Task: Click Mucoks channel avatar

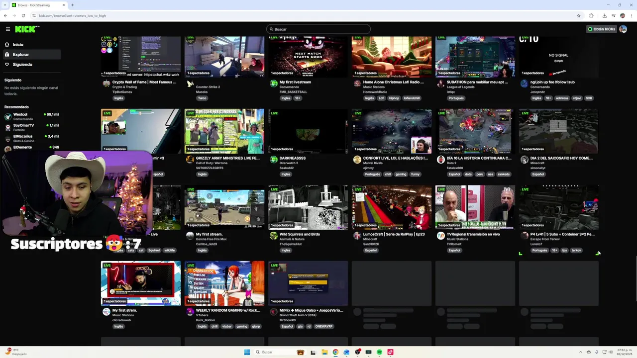Action: coord(190,84)
